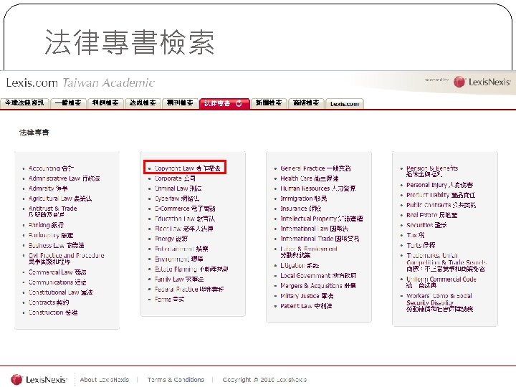Viewport: 516px width, 387px height.
Task: Select the 期刊檢索 tab
Action: click(x=180, y=103)
